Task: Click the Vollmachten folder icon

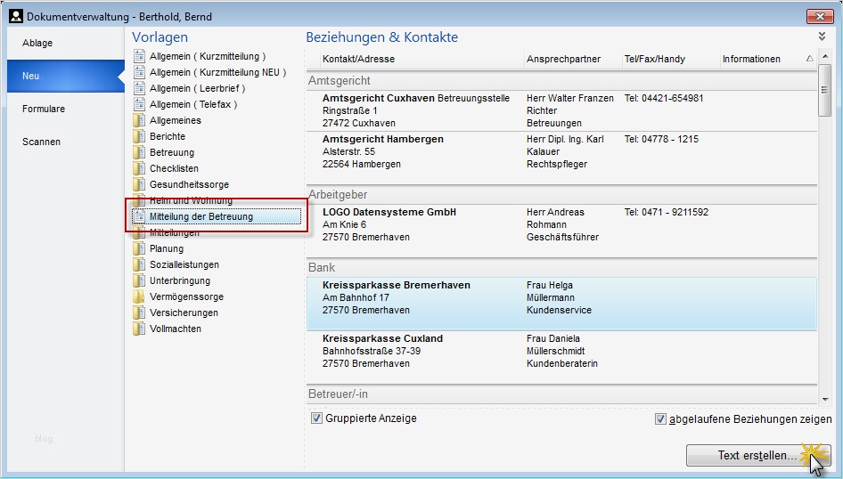Action: coord(139,329)
